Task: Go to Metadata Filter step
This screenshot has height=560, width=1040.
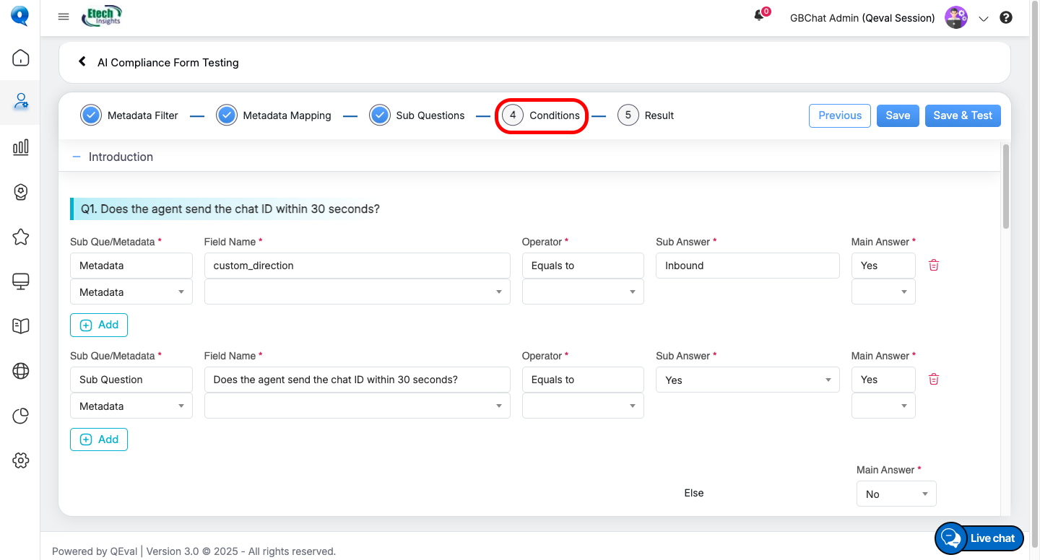Action: [x=130, y=115]
